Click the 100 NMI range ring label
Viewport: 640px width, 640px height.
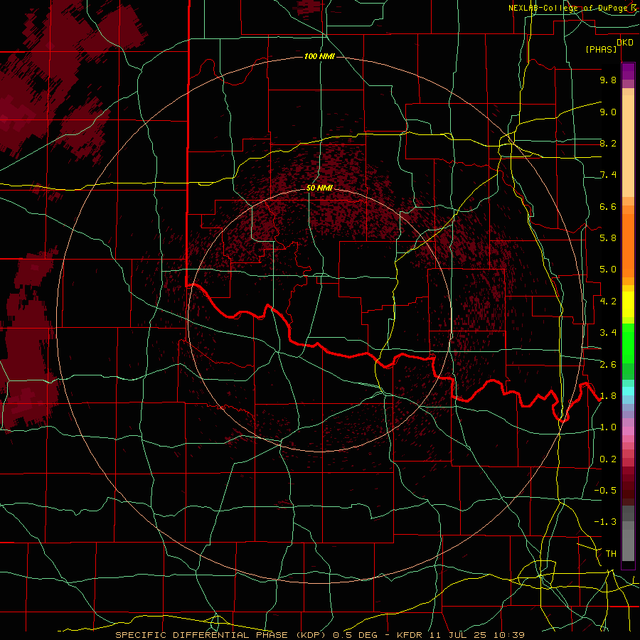(319, 56)
